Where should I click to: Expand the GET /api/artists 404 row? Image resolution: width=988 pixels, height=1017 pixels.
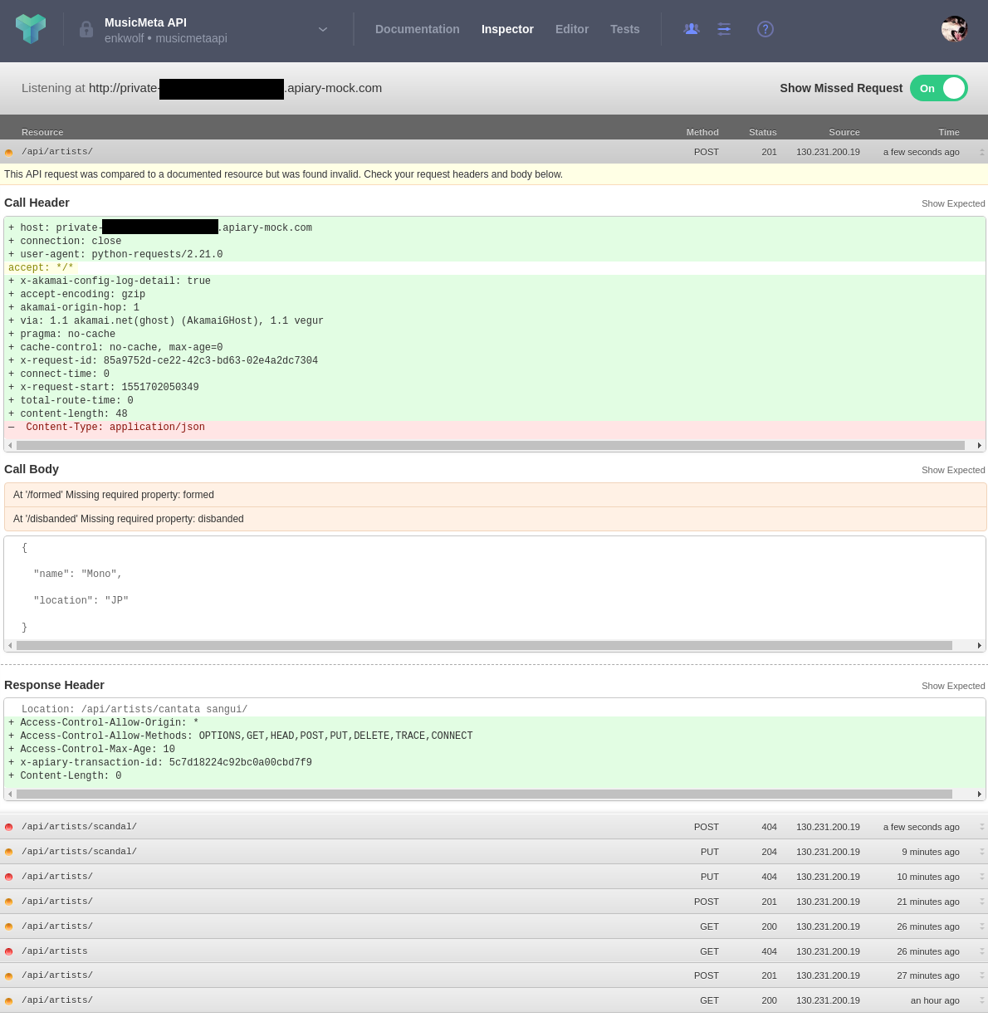[494, 951]
